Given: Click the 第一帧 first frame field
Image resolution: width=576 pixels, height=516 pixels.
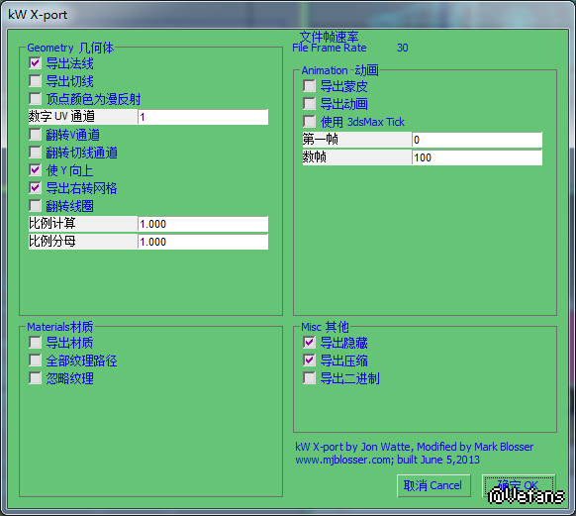Looking at the screenshot, I should pyautogui.click(x=477, y=140).
